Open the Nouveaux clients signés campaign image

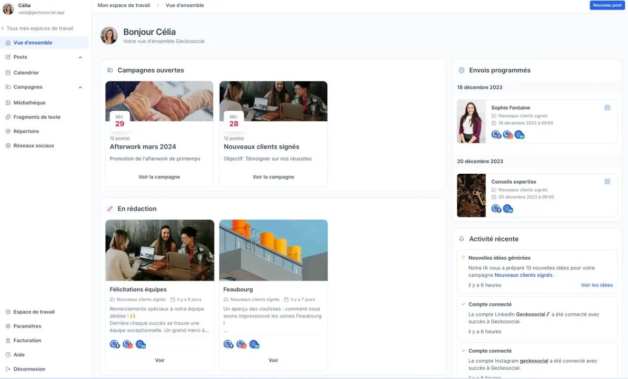[273, 101]
